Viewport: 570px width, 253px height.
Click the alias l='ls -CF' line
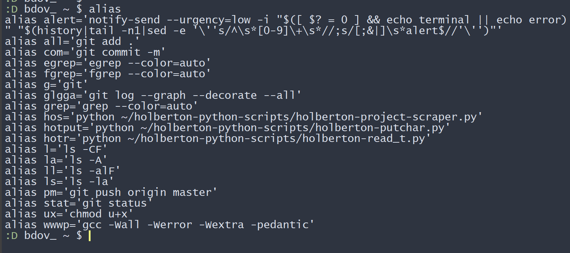[x=56, y=149]
